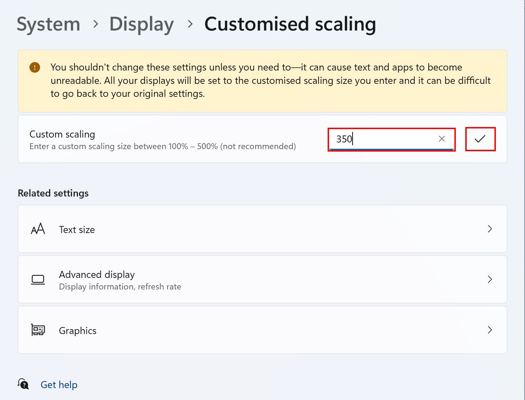Clear the custom scaling field with the X
The height and width of the screenshot is (400, 525).
[x=442, y=139]
